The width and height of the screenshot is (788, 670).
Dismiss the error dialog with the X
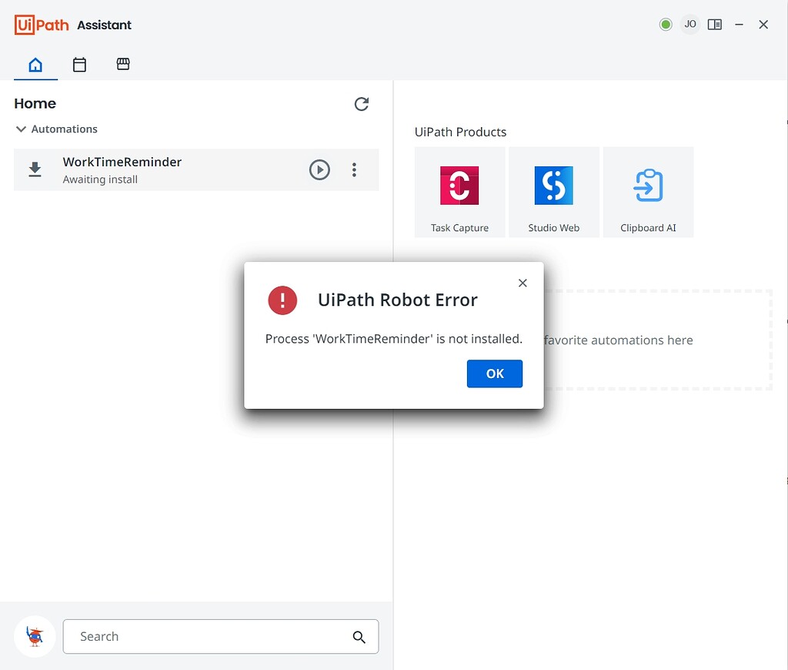click(523, 283)
